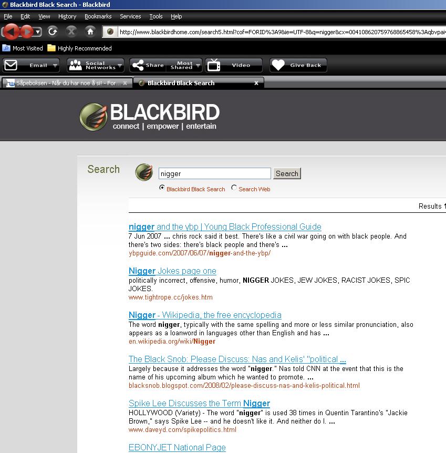Expand the Social Networks dropdown arrow

pyautogui.click(x=120, y=66)
